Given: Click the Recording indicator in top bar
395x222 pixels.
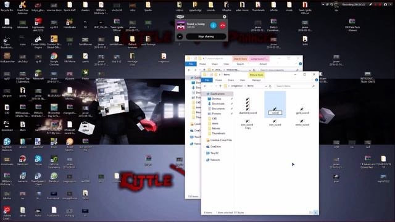Looking at the screenshot, I should (352, 4).
